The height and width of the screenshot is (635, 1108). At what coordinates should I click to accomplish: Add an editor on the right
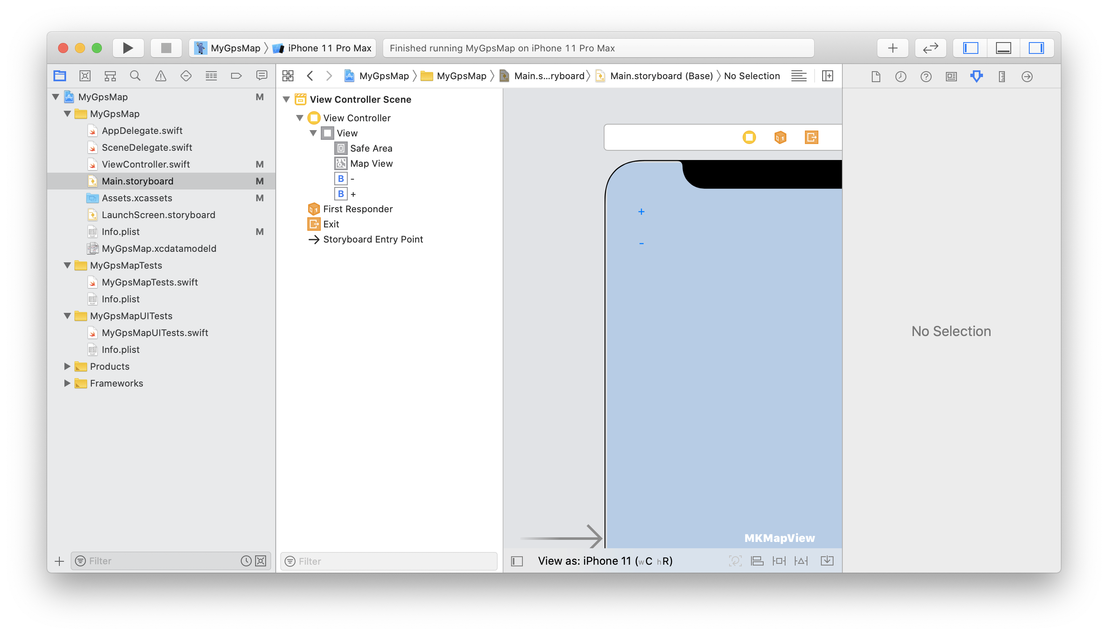pyautogui.click(x=827, y=76)
